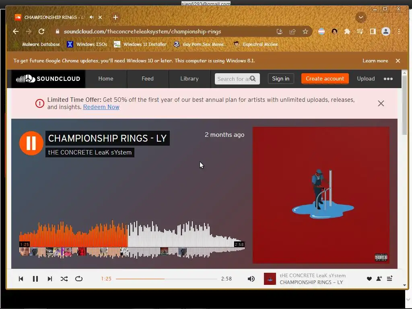Bookmark this page with the star
The width and height of the screenshot is (412, 309).
coord(305,31)
